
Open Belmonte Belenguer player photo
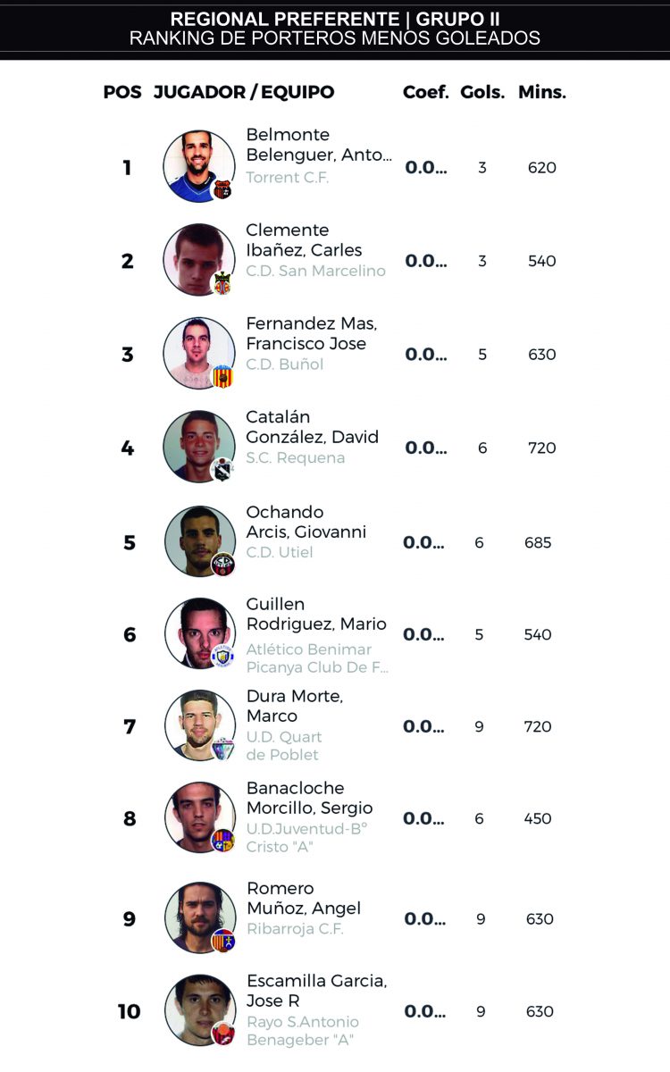click(x=197, y=166)
